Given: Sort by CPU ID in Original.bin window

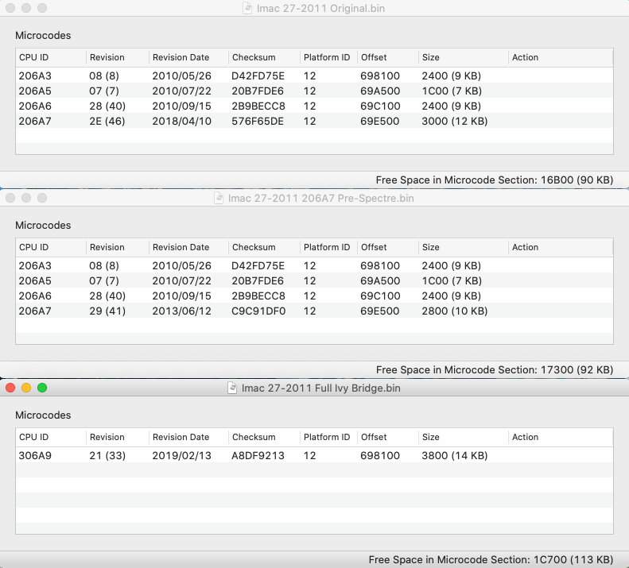Looking at the screenshot, I should coord(51,57).
